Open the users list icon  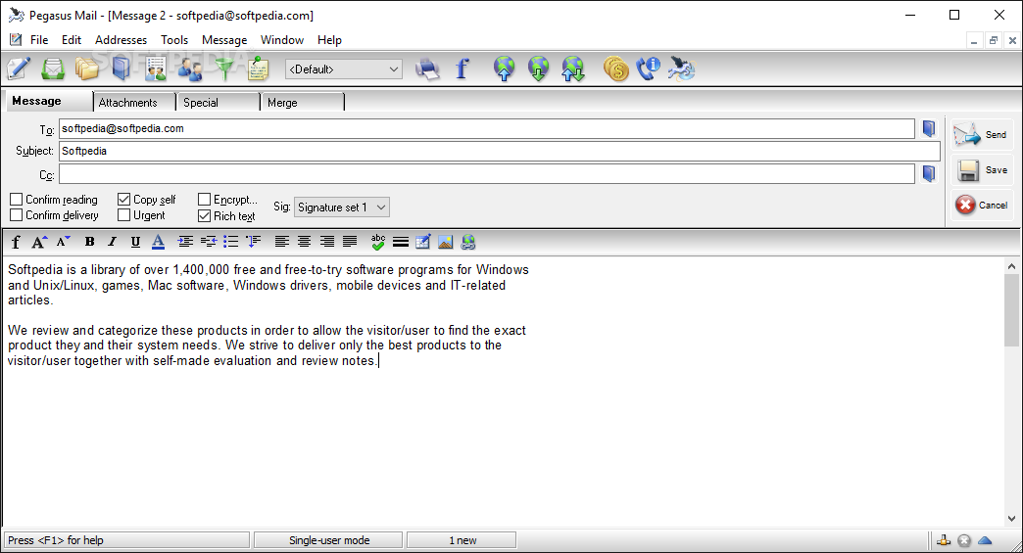pyautogui.click(x=190, y=69)
